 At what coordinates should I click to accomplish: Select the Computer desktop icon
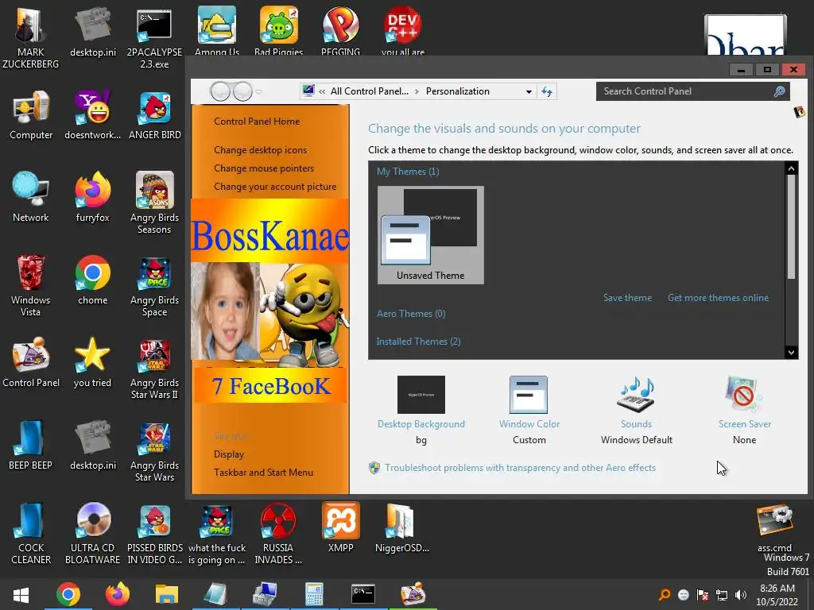click(x=31, y=116)
